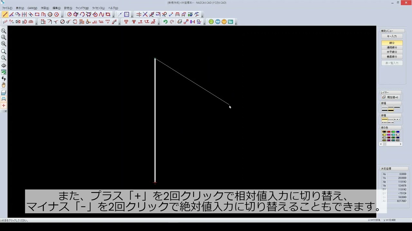Select the Rectangle drawing tool
412x231 pixels.
[x=37, y=14]
